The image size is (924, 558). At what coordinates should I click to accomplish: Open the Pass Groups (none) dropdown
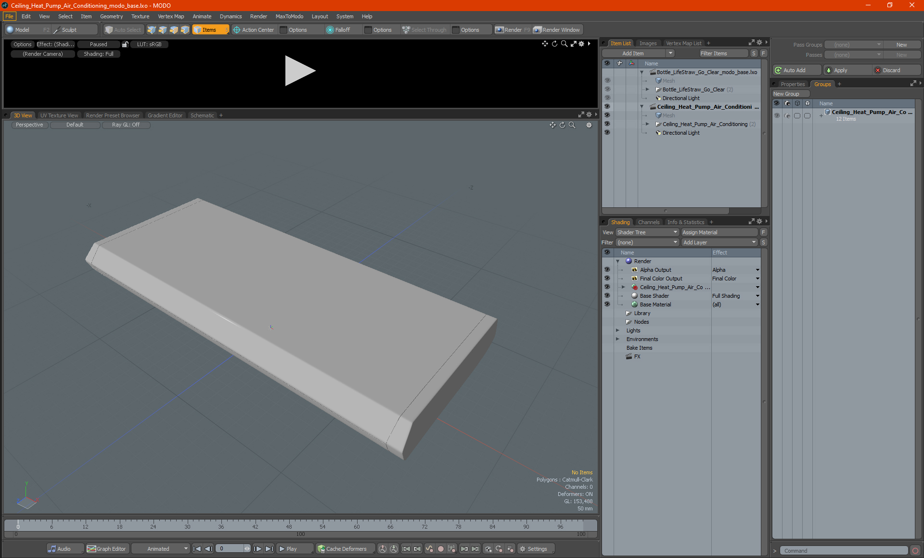(x=853, y=45)
